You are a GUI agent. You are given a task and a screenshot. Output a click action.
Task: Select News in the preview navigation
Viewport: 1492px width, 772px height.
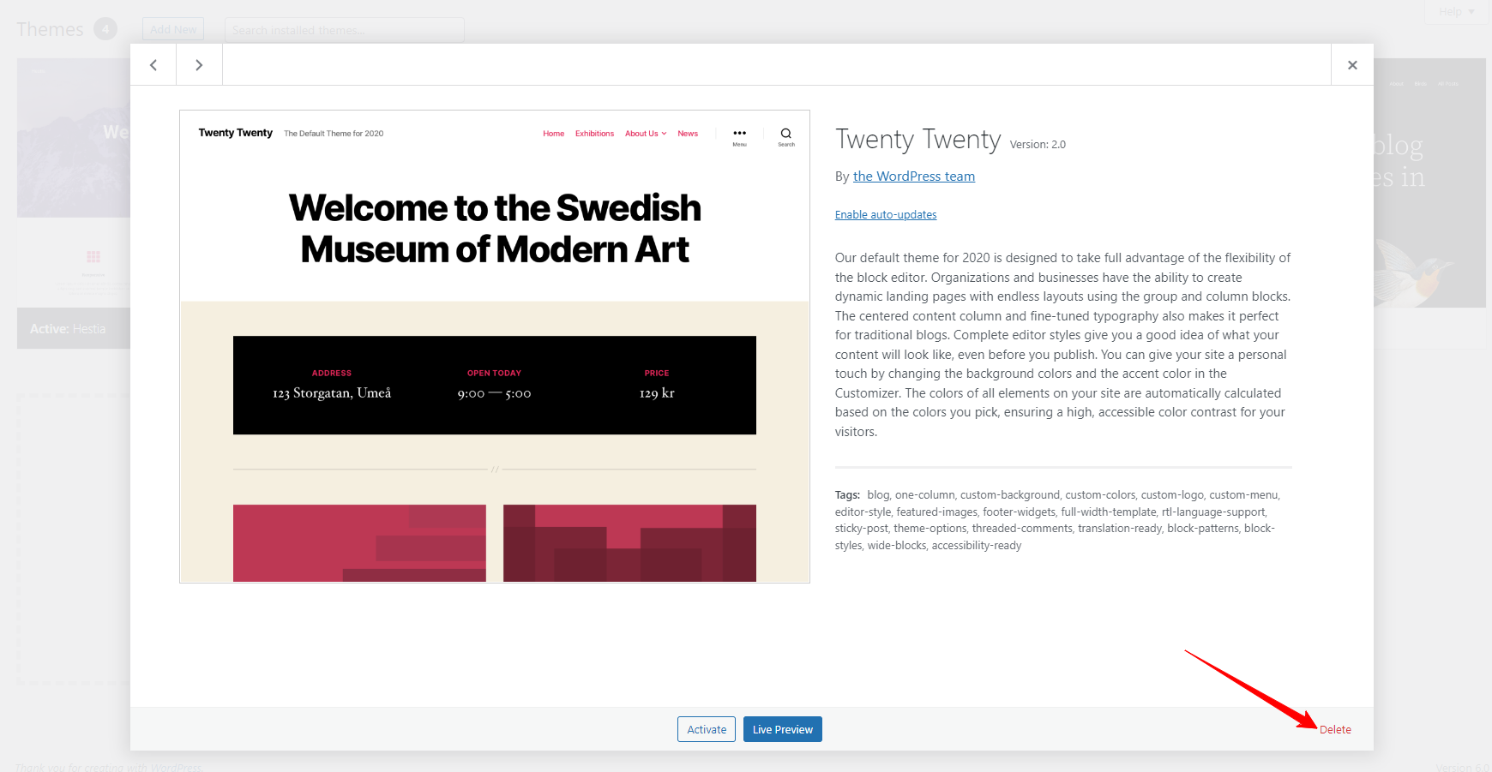(x=688, y=134)
